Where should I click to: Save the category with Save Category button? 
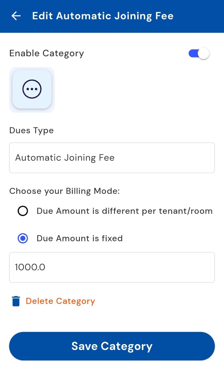(112, 346)
